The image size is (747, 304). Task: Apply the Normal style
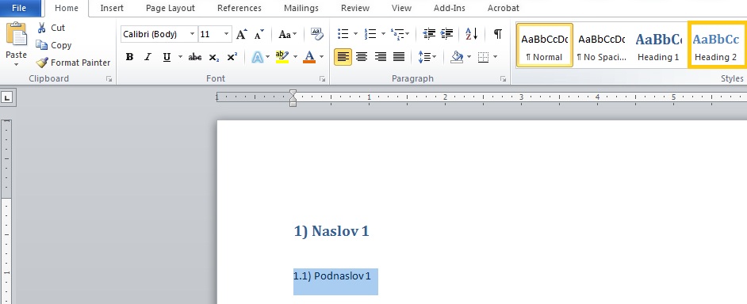pos(545,45)
